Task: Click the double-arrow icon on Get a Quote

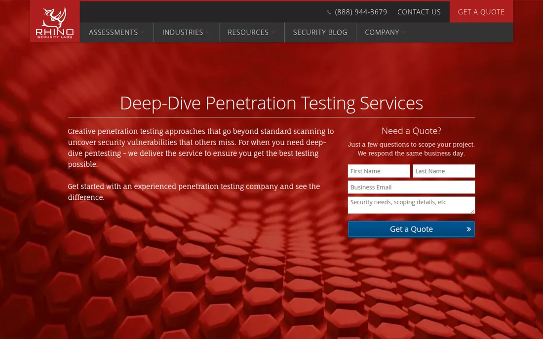Action: (468, 229)
